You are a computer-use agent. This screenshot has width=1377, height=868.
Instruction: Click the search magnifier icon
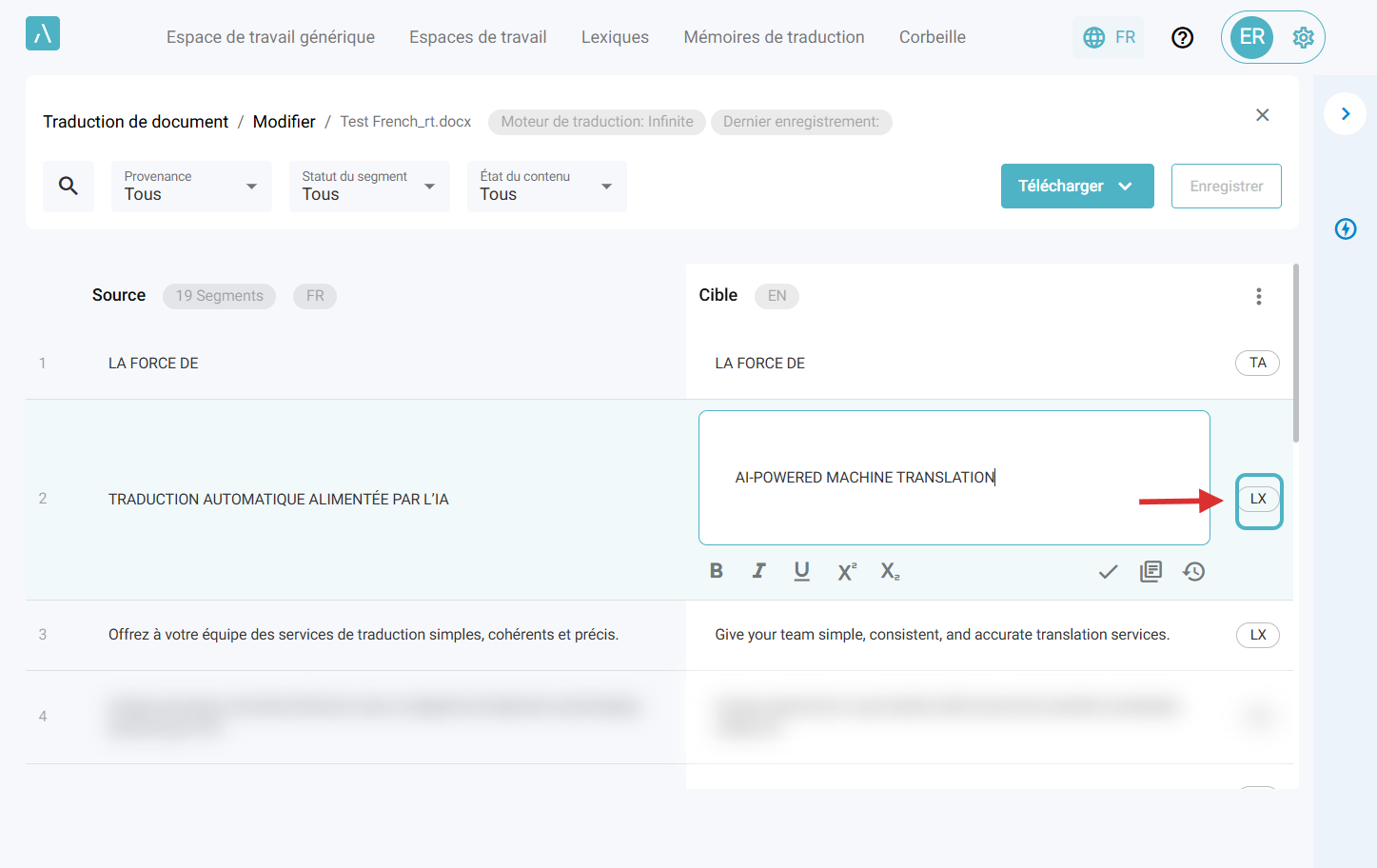coord(69,187)
